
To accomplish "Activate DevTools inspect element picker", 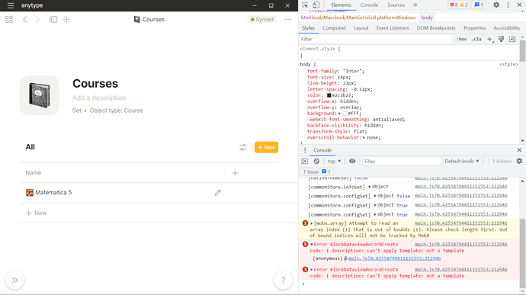I will coord(305,5).
